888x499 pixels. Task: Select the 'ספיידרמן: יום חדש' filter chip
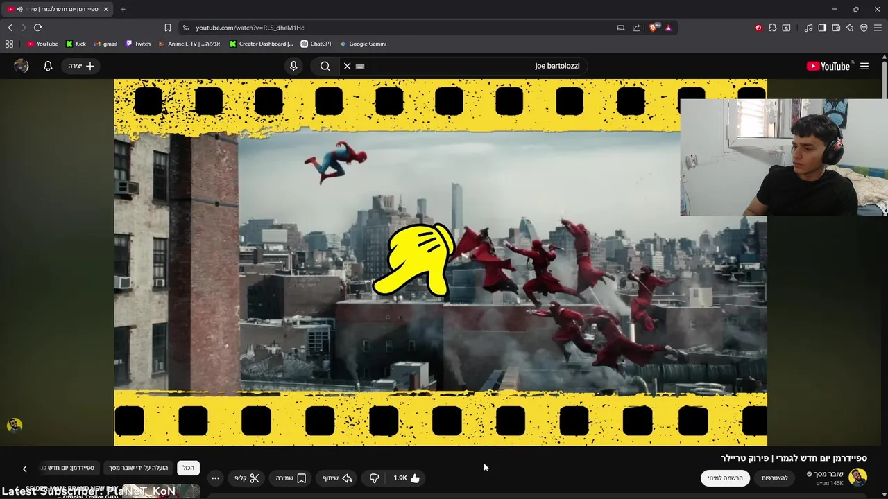69,468
